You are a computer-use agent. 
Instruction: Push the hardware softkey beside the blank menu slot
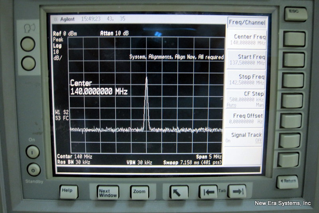click(288, 160)
